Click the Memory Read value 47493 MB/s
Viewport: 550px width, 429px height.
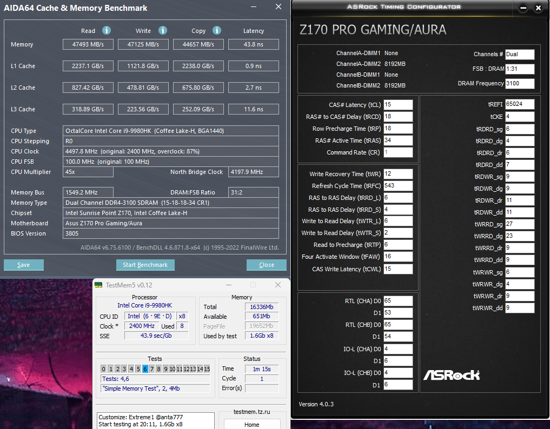click(88, 44)
